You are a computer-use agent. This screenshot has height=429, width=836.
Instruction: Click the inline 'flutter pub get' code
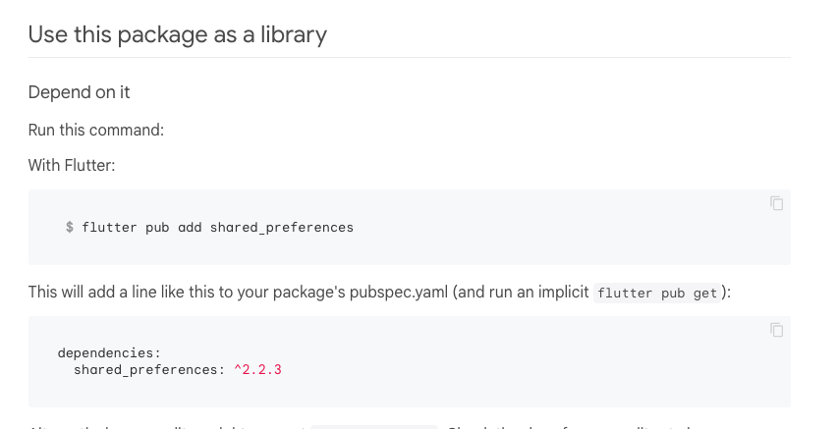click(x=657, y=294)
